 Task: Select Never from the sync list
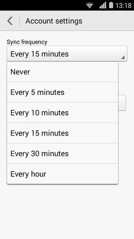[63, 72]
